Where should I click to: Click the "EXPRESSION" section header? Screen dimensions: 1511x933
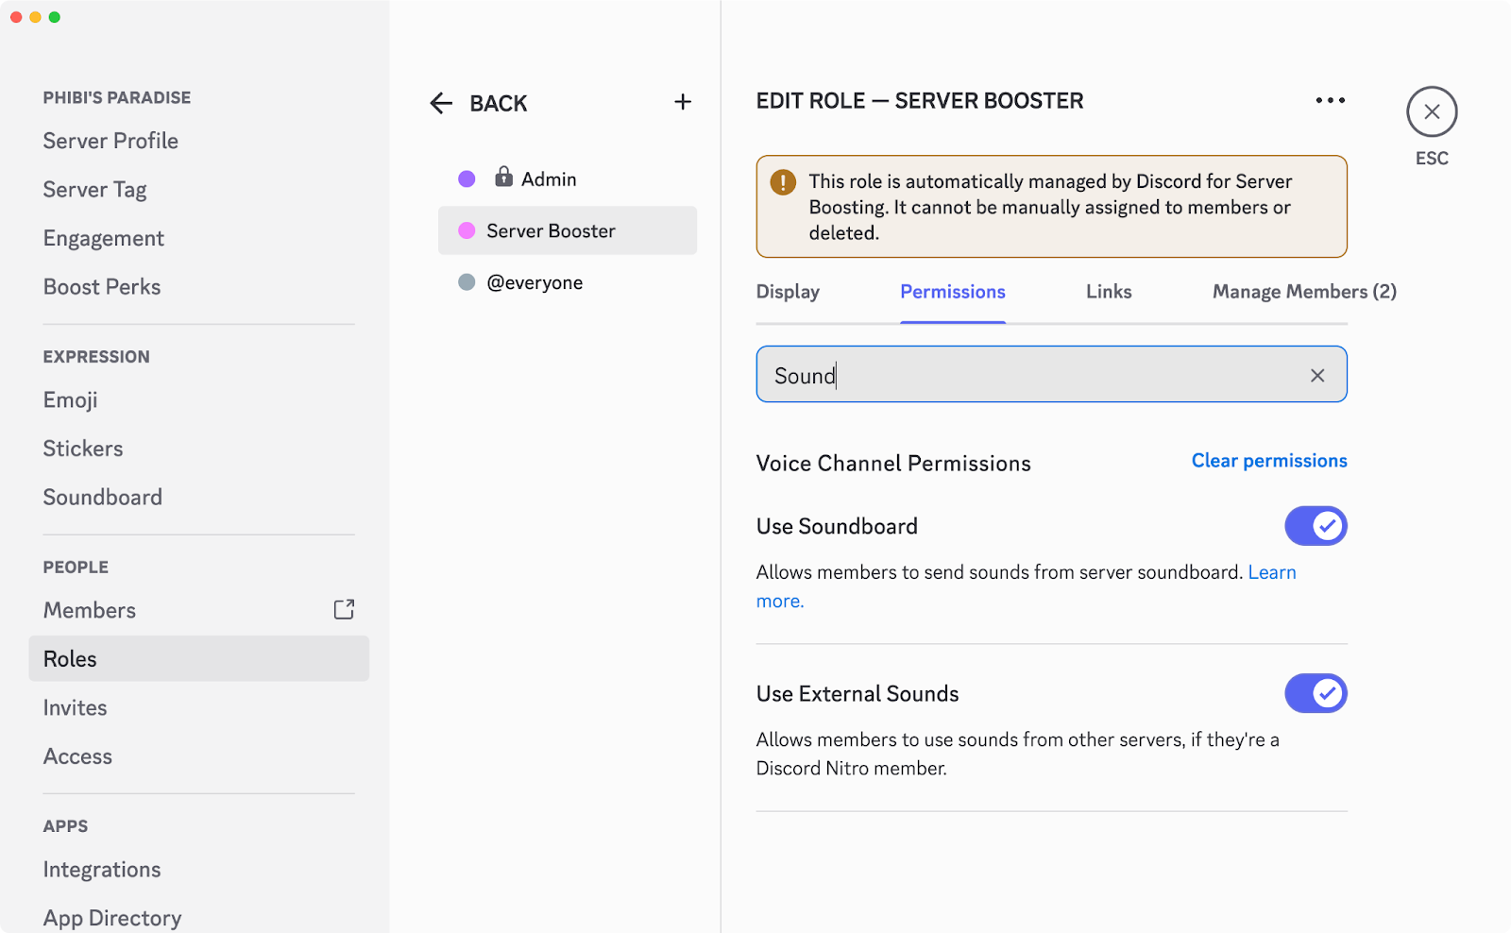coord(96,357)
